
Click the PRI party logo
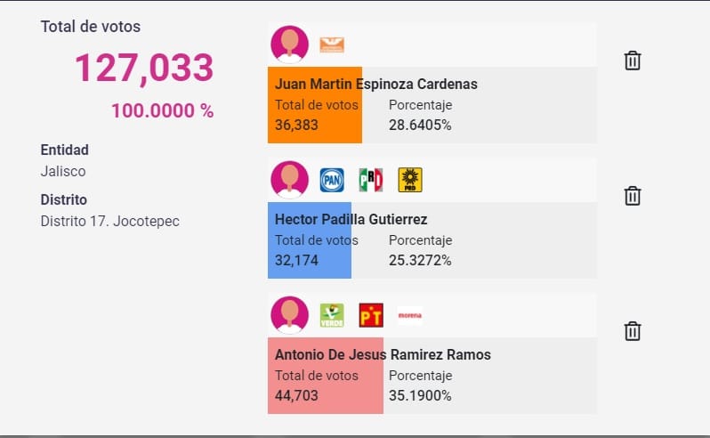(x=371, y=180)
